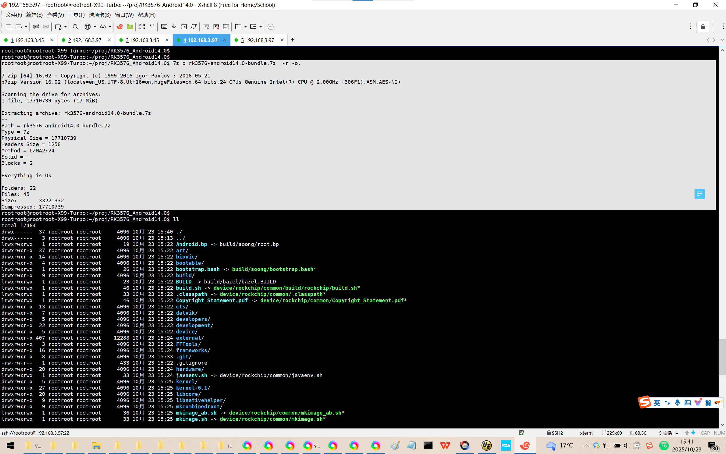The image size is (726, 454).
Task: Toggle Sogou IME English/Chinese mode button
Action: (x=657, y=403)
